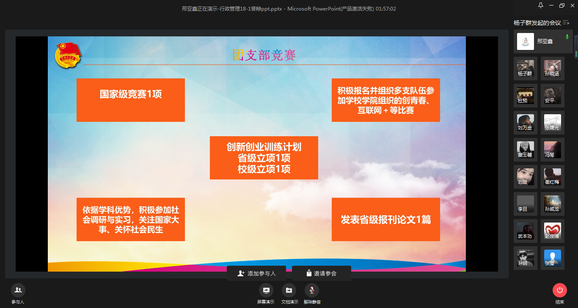Pin the meeting window on top
This screenshot has height=308, width=578.
(540, 5)
